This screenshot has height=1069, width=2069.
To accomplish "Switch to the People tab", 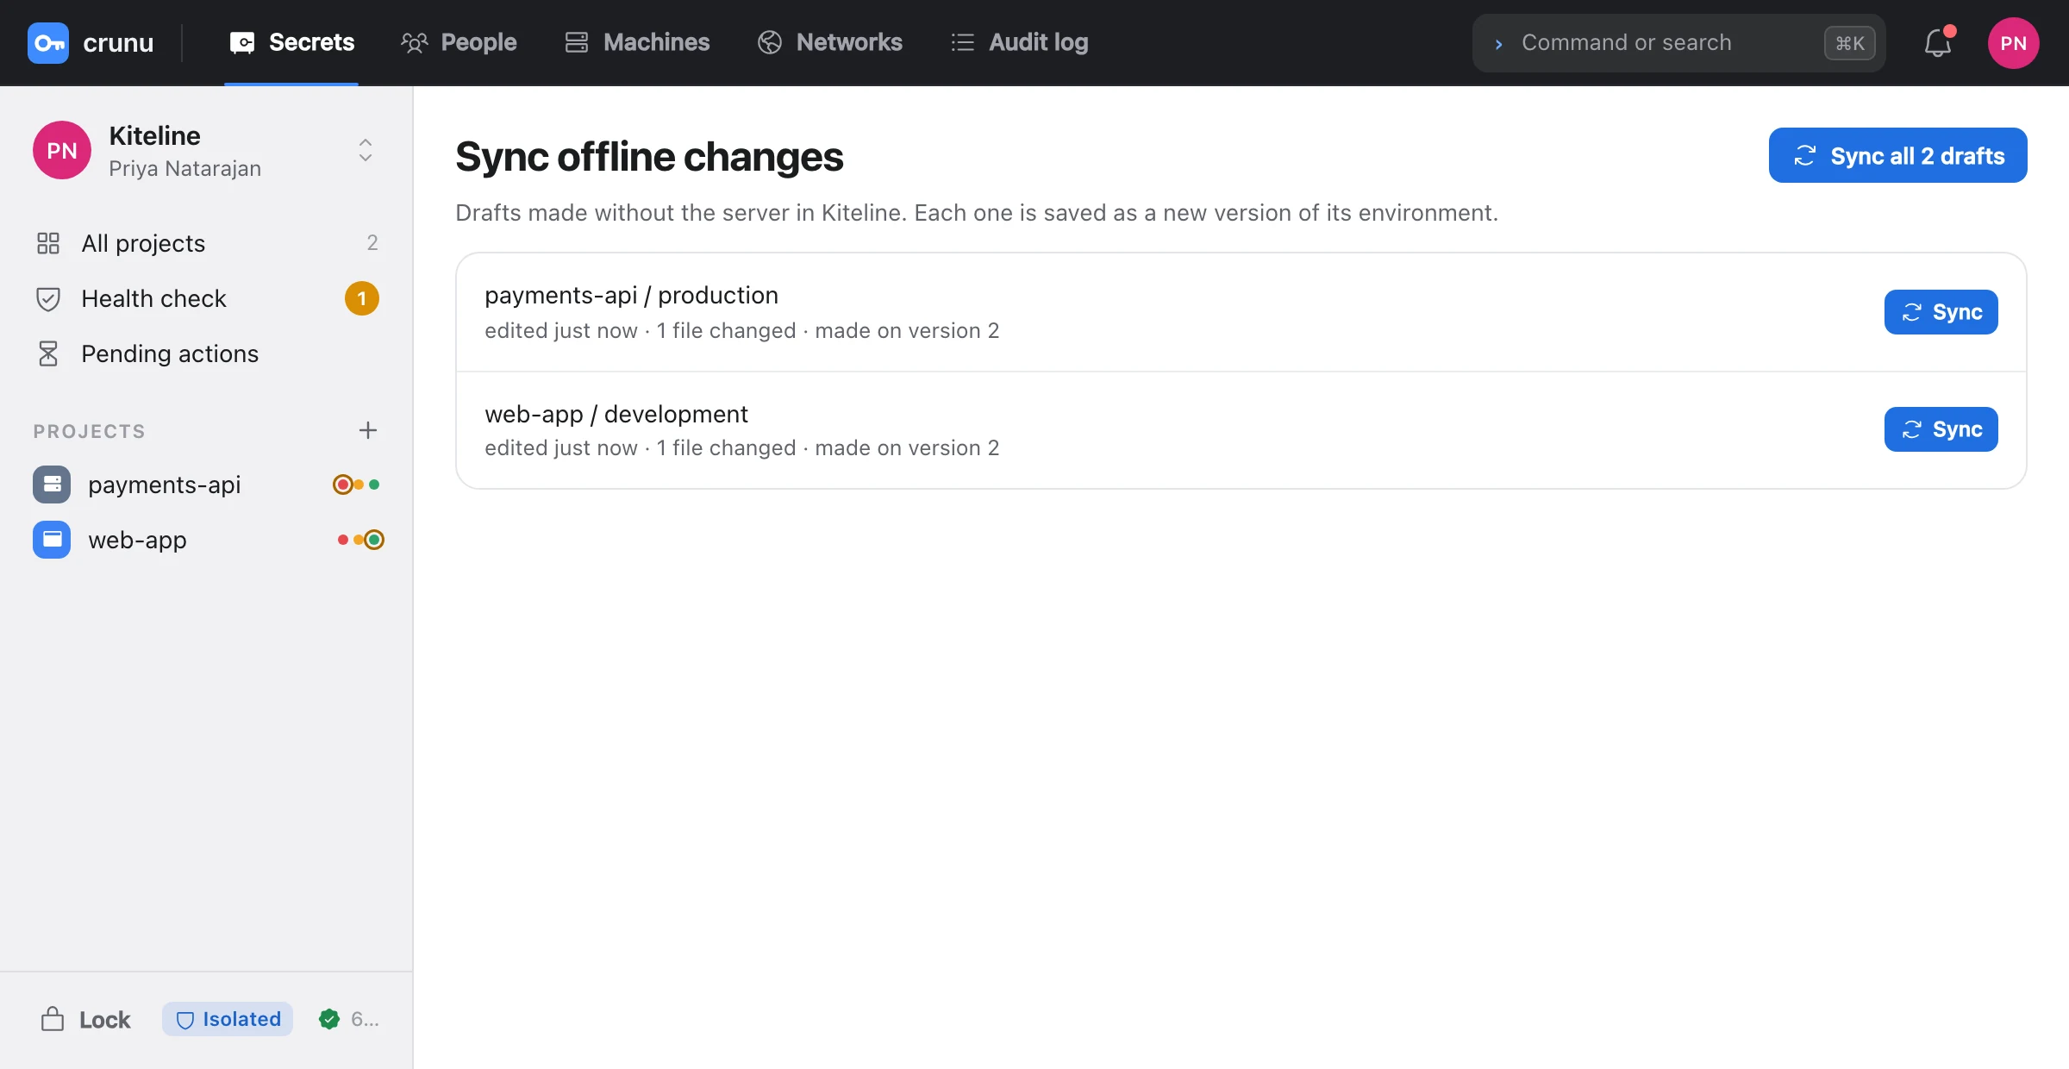I will pos(459,42).
